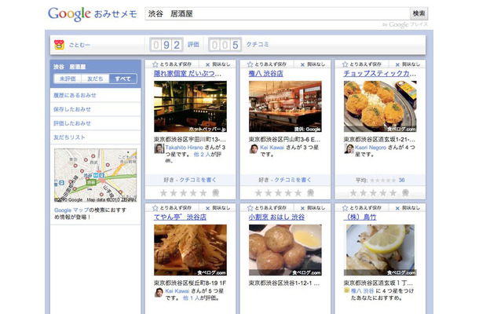
Task: Click the 権八 渋谷店 bar counter photo
Action: tap(285, 106)
